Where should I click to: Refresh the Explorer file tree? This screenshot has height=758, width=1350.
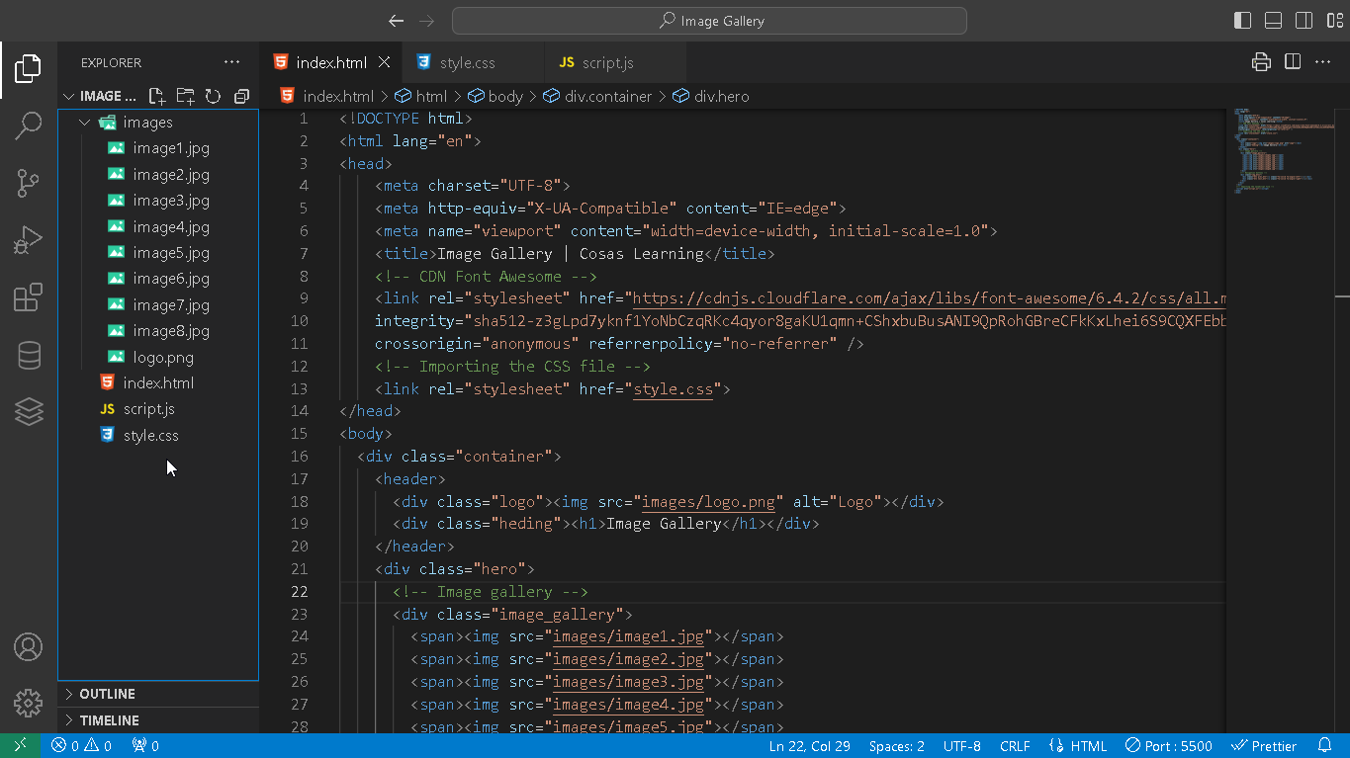[x=213, y=96]
